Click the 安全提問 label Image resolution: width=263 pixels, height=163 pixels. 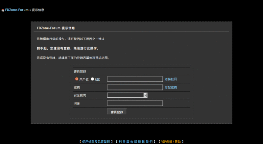click(x=80, y=95)
